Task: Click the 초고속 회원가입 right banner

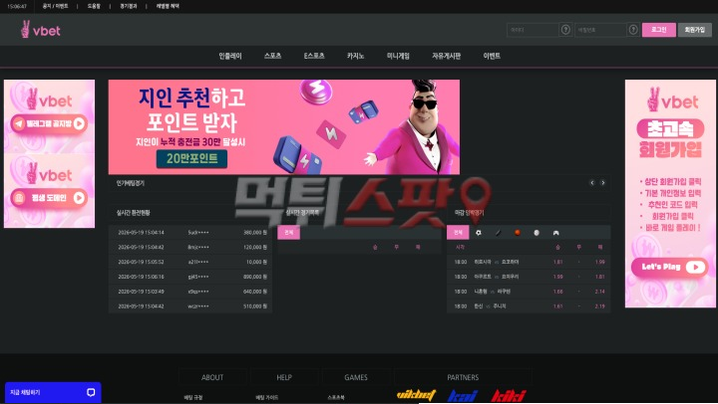Action: [x=670, y=193]
